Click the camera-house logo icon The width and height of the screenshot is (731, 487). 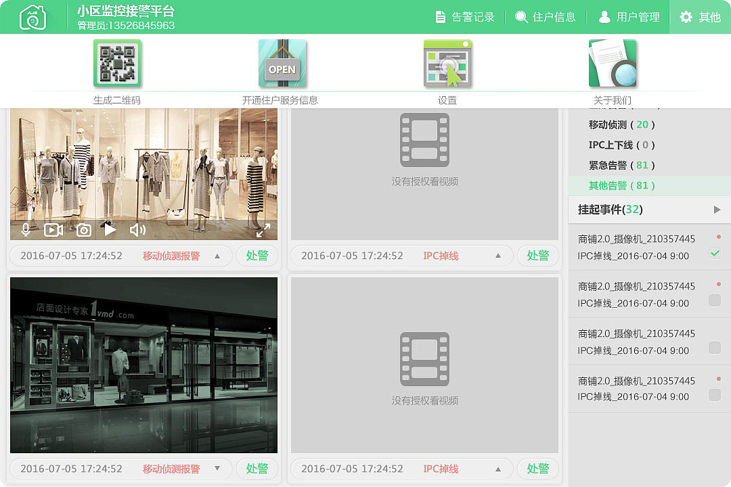click(x=32, y=17)
